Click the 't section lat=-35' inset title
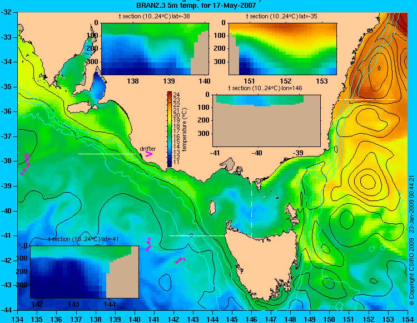This screenshot has width=417, height=323. click(x=282, y=16)
